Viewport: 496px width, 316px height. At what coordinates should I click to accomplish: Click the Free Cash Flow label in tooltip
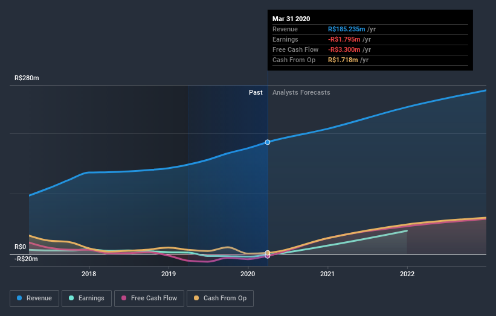[295, 49]
